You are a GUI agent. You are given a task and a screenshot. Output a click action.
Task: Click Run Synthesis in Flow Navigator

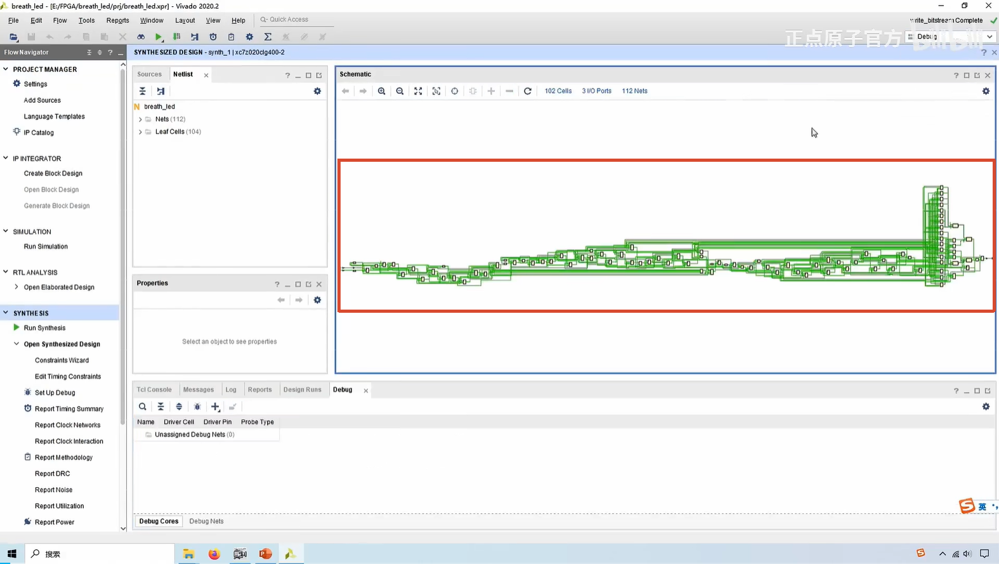click(x=44, y=328)
